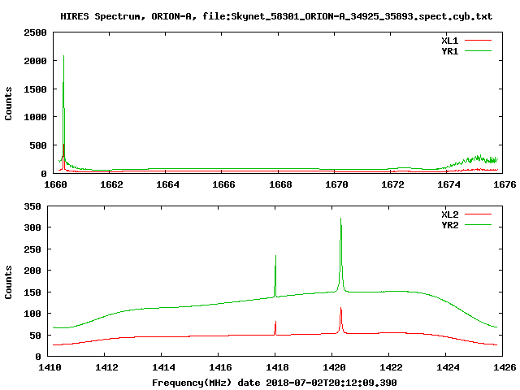Image resolution: width=520 pixels, height=390 pixels.
Task: Click the green YR2 peak near 1418 MHz
Action: (275, 257)
